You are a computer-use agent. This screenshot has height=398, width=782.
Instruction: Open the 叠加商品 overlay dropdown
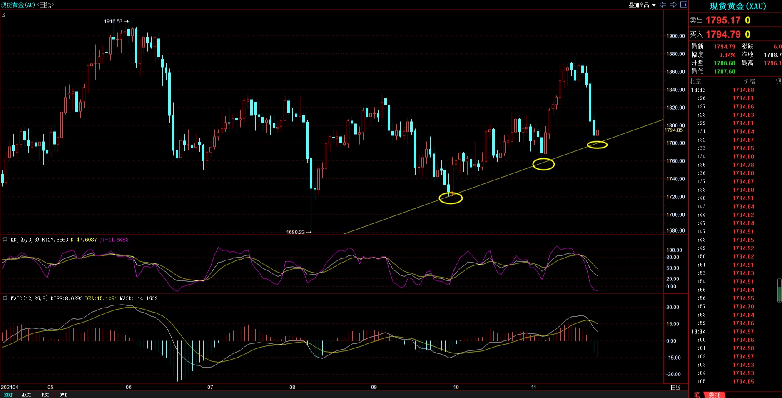[x=643, y=5]
